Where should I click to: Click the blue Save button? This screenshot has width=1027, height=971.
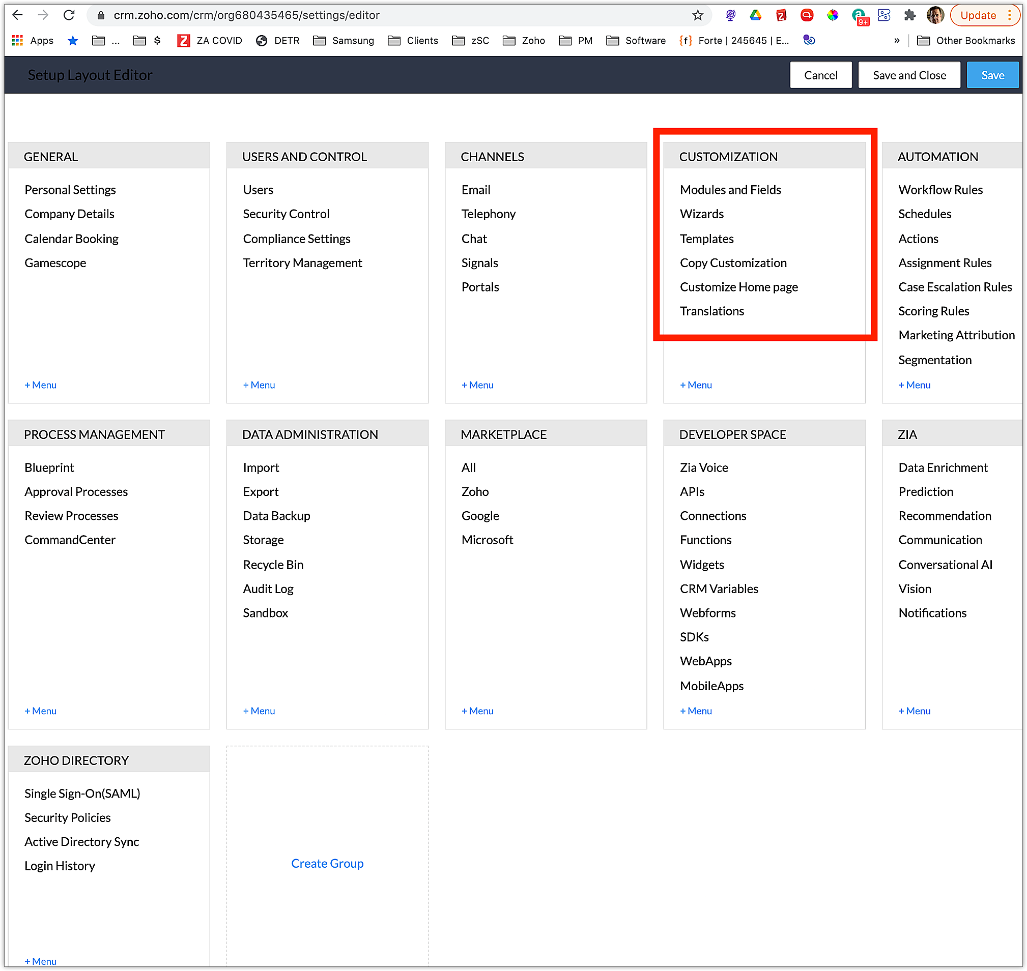click(992, 75)
